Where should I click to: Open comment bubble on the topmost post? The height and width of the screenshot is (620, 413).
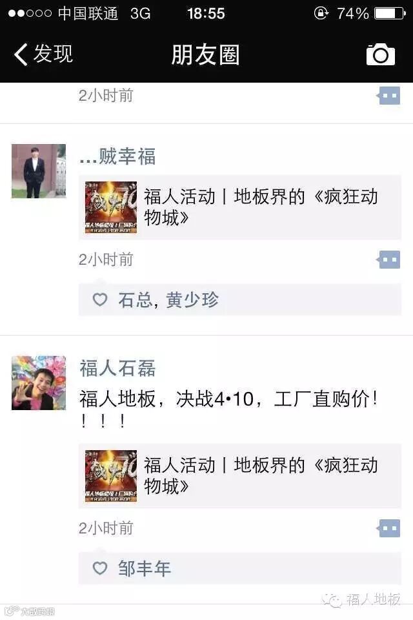tap(388, 96)
